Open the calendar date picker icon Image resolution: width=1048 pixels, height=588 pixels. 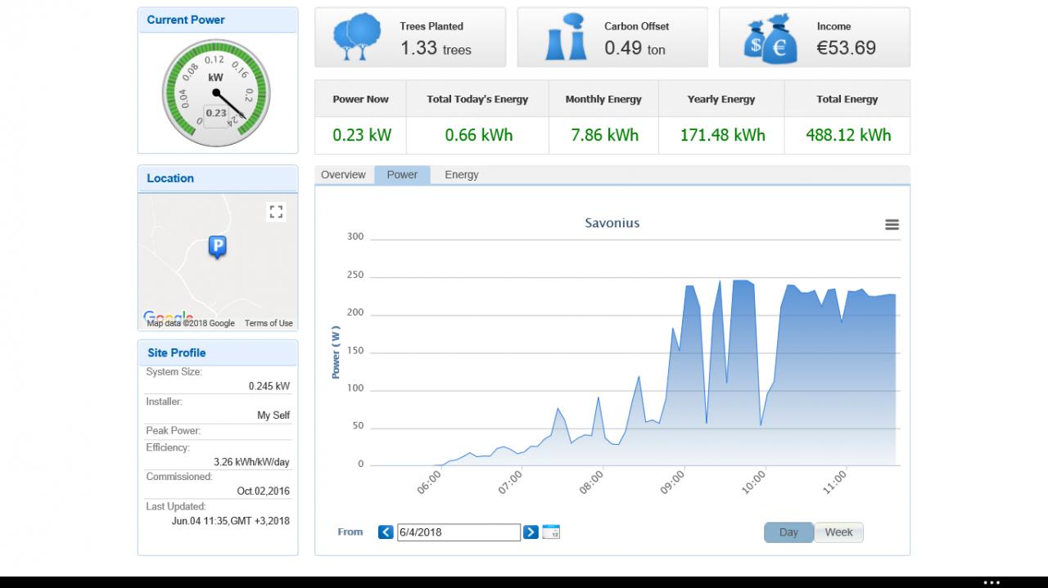tap(551, 532)
